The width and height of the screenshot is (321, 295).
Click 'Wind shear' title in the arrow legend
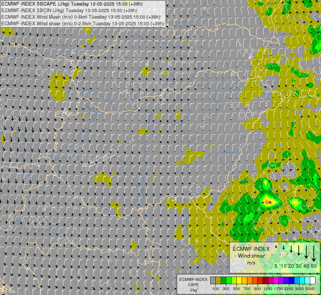(251, 256)
